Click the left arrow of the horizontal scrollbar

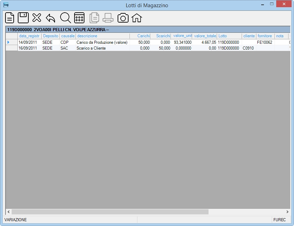click(9, 212)
